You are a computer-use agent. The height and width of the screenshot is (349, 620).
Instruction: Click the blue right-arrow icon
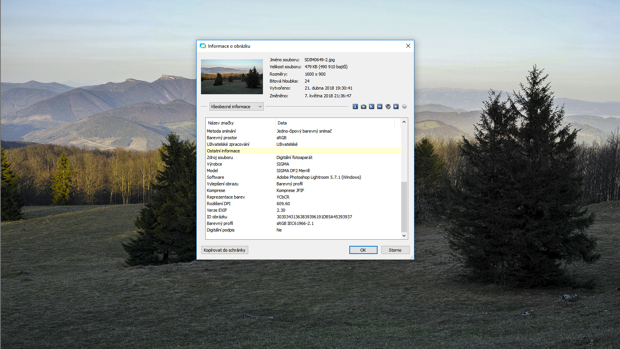[380, 107]
